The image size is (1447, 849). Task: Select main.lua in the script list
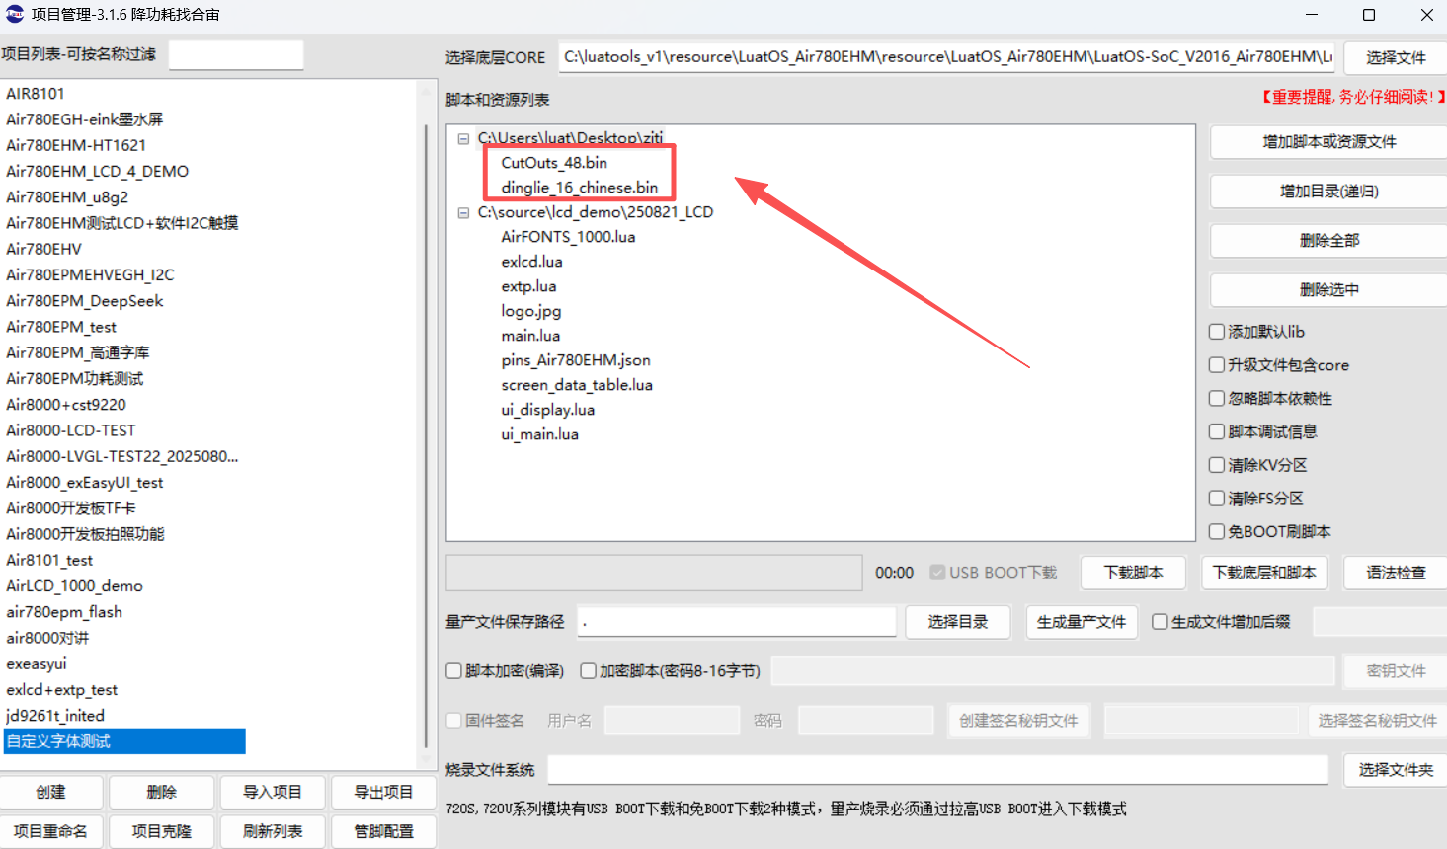[530, 336]
